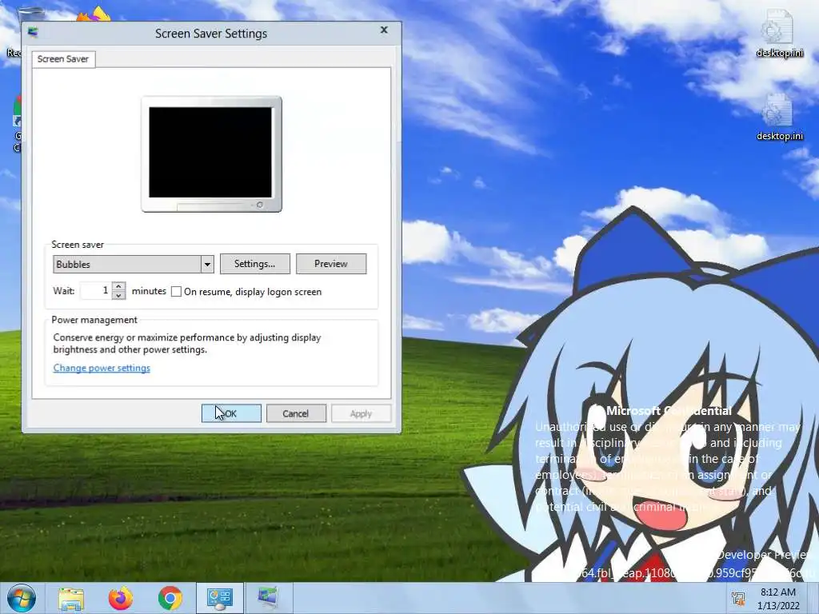Click the Screen Saver Settings title icon
This screenshot has width=819, height=614.
33,33
